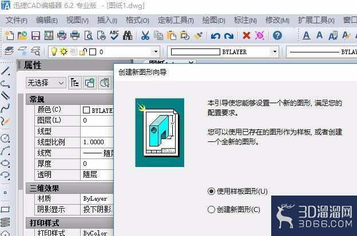The height and width of the screenshot is (236, 357).
Task: Undo the last action
Action: click(215, 35)
